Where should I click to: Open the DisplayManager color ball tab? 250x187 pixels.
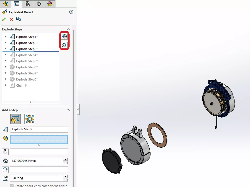click(50, 4)
